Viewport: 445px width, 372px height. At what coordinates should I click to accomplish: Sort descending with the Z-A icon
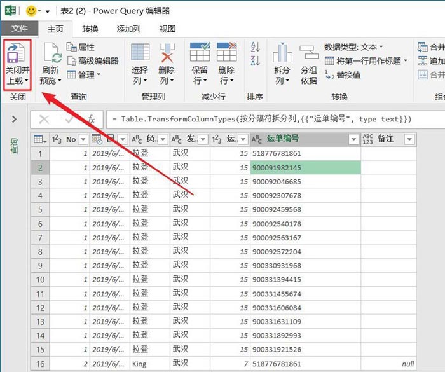(x=255, y=60)
